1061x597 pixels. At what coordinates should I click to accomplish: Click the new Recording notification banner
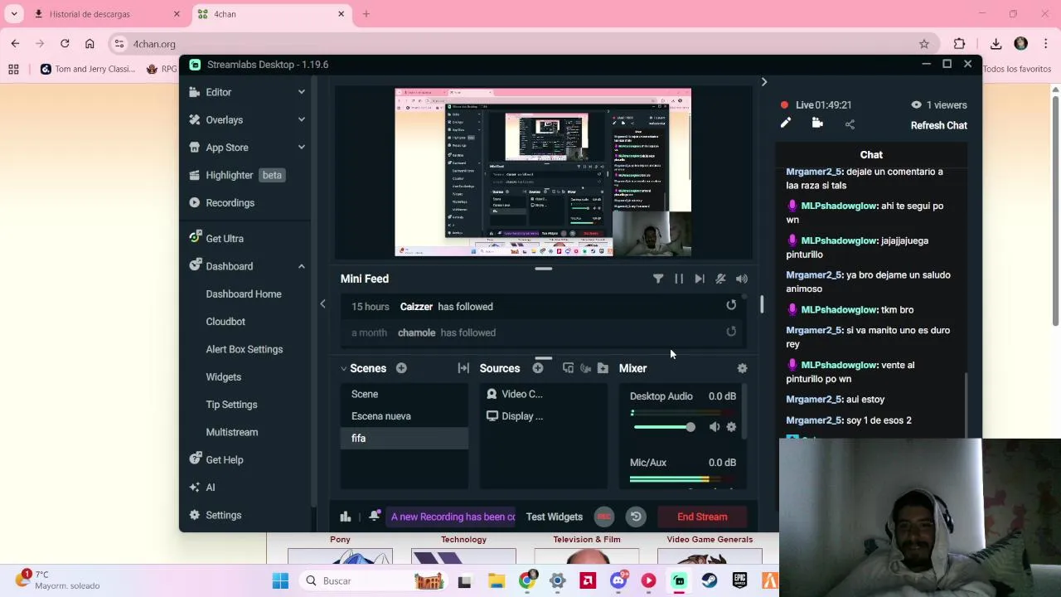(x=453, y=517)
